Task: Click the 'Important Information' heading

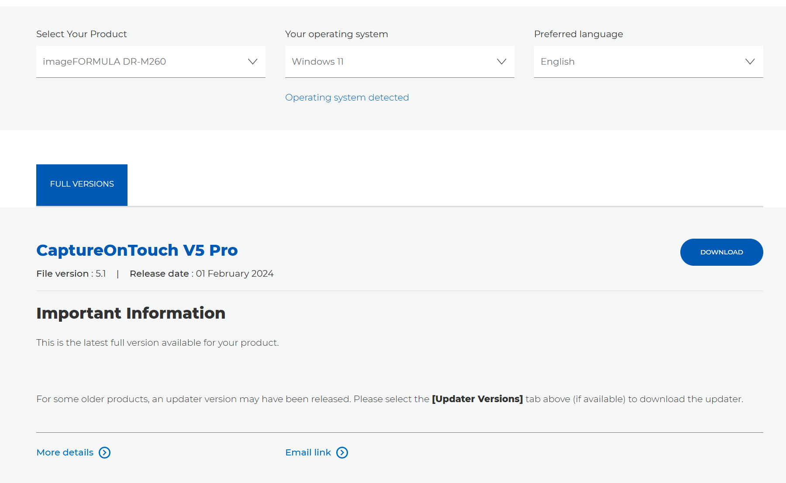Action: 131,313
